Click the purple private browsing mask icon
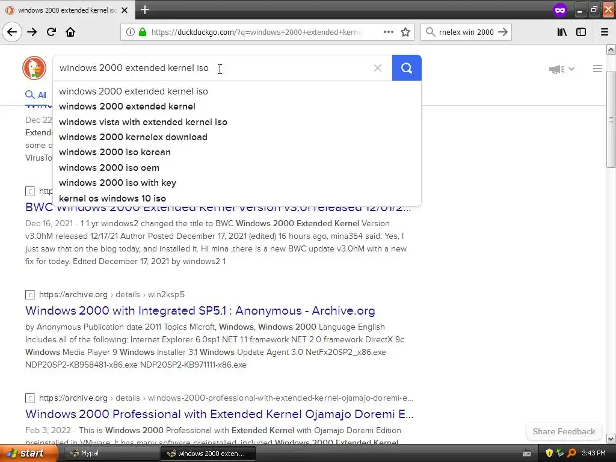 tap(560, 10)
